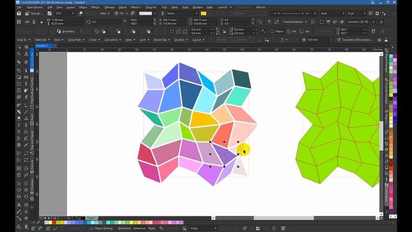Expand the Transformations dropdown
This screenshot has height=232, width=412.
coord(295,22)
